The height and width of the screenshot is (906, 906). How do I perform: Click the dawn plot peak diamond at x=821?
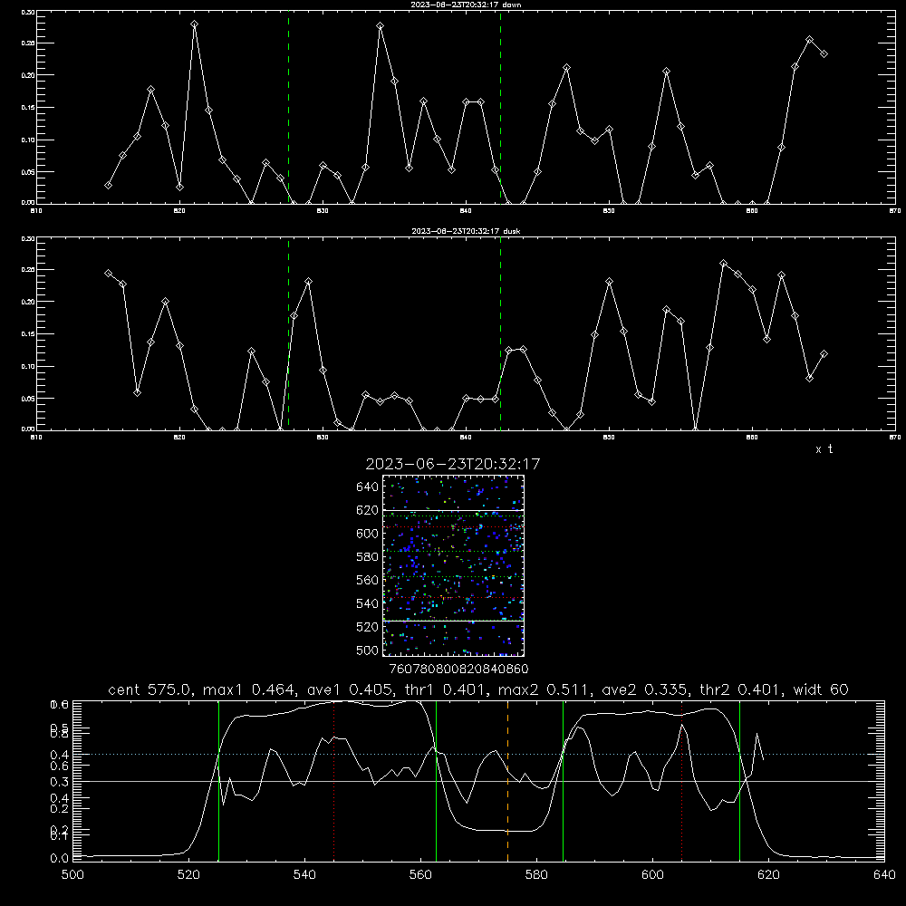[x=194, y=24]
